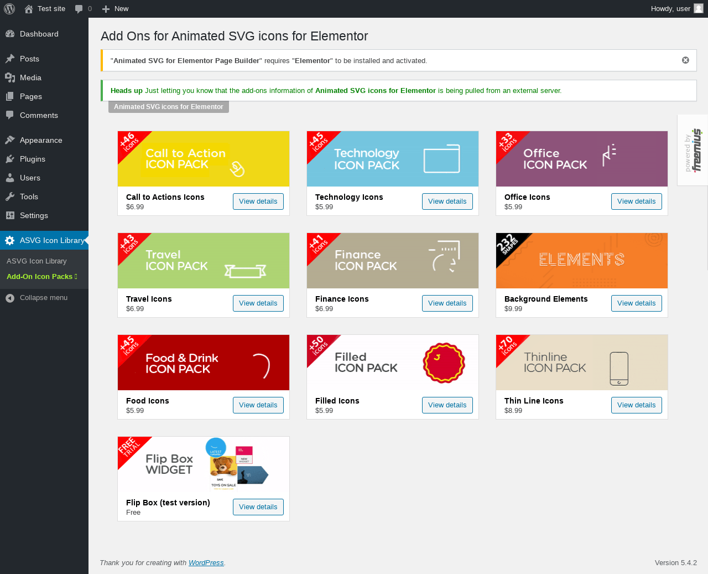The width and height of the screenshot is (708, 574).
Task: Dismiss the Elementor required notice
Action: coord(685,60)
